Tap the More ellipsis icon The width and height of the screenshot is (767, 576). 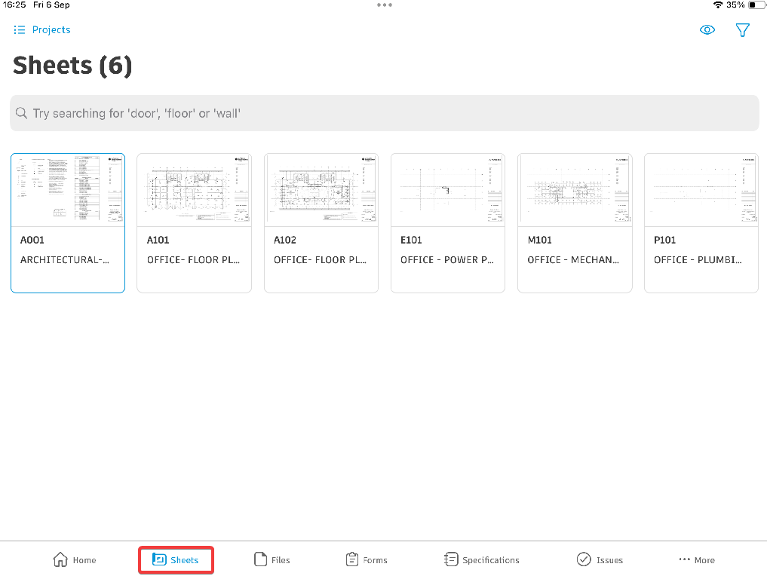pos(684,559)
